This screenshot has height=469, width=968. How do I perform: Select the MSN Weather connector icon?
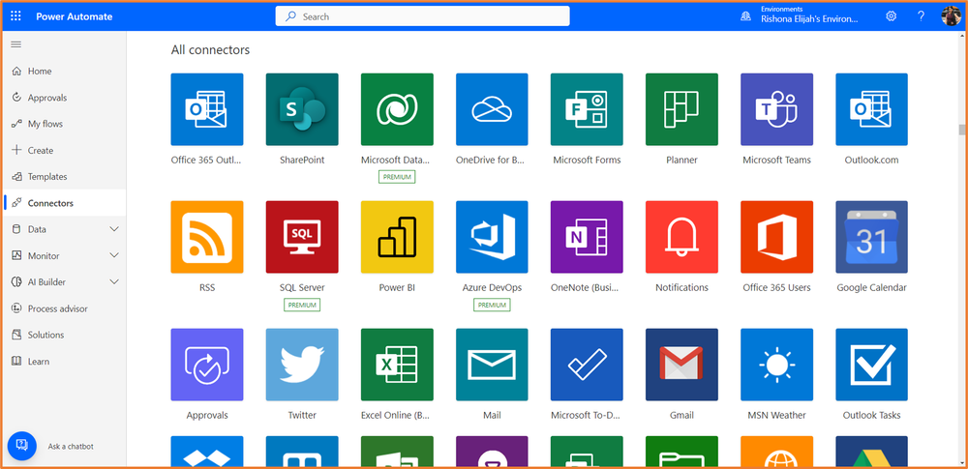pos(776,365)
